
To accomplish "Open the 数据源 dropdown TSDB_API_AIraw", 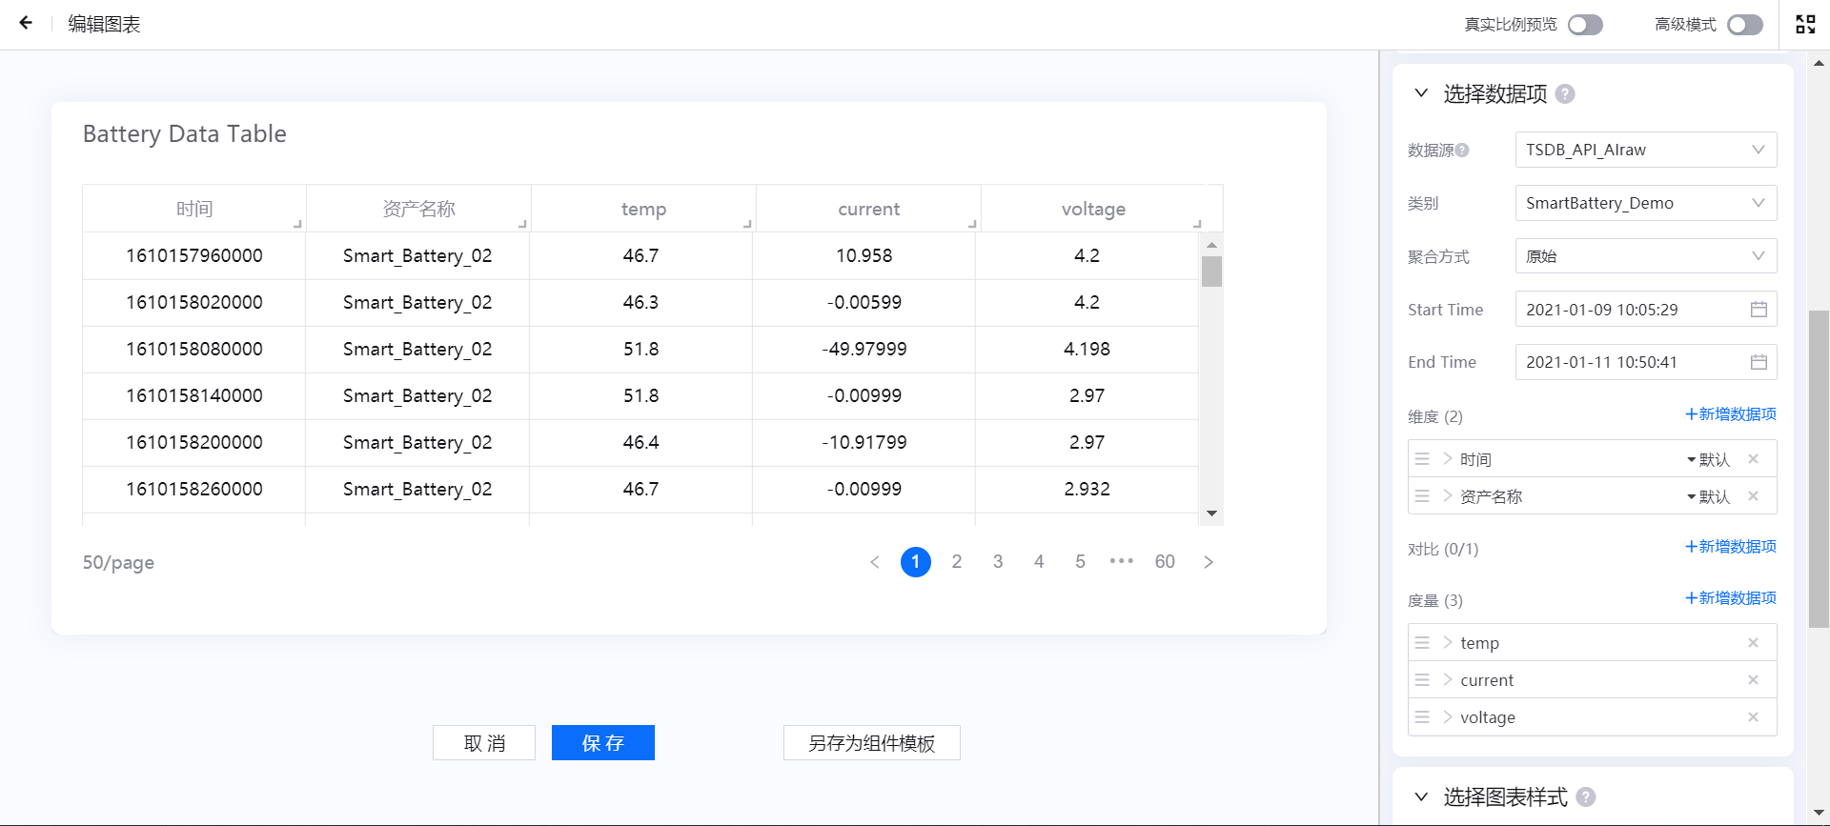I will (x=1646, y=150).
